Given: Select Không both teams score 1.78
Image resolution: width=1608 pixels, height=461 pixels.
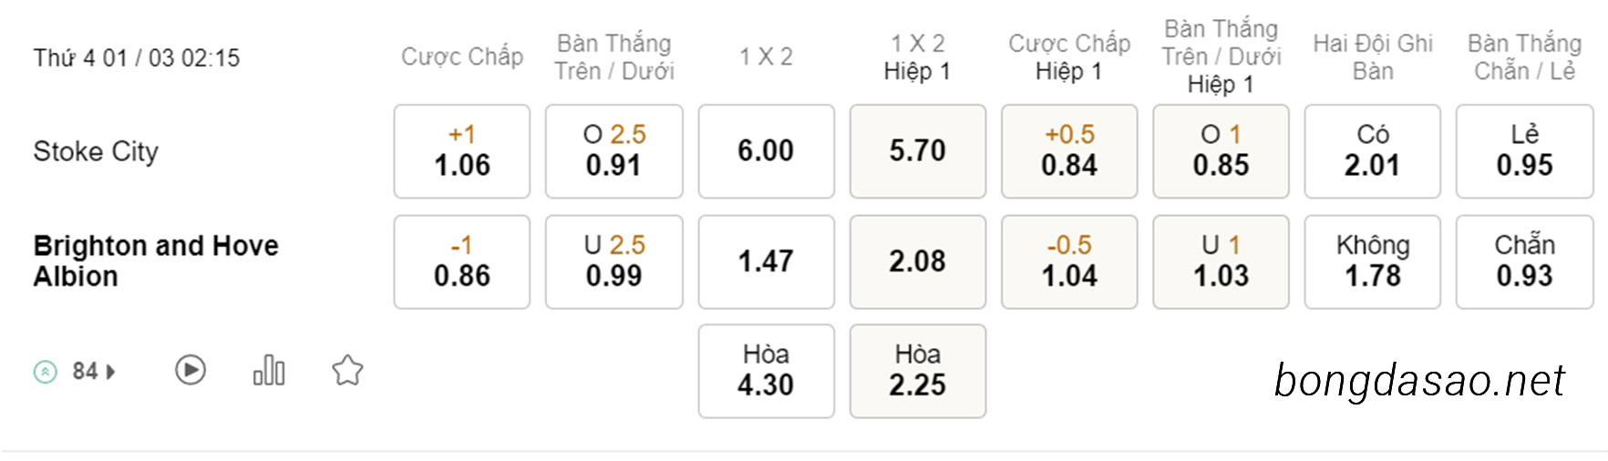Looking at the screenshot, I should point(1373,262).
